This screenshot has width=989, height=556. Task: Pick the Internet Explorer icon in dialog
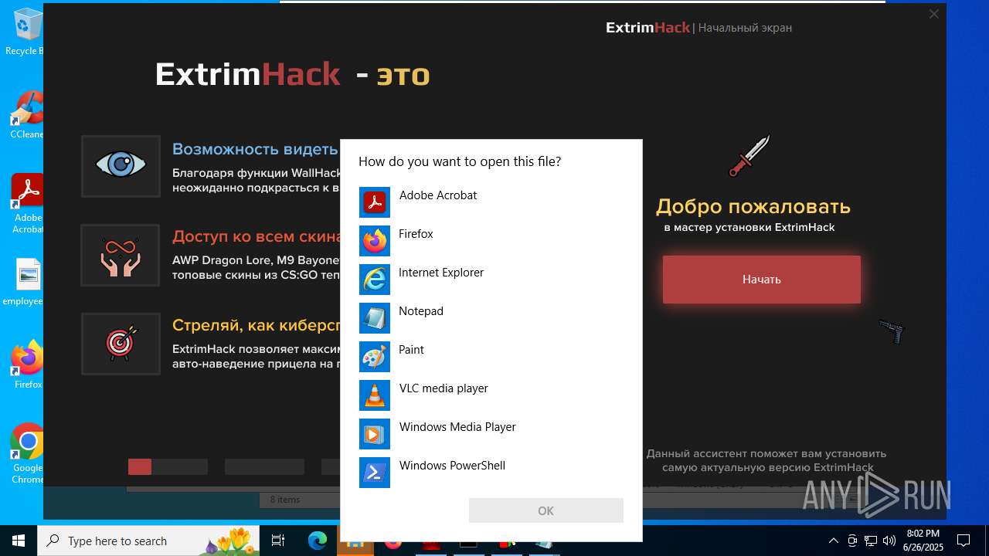click(375, 280)
